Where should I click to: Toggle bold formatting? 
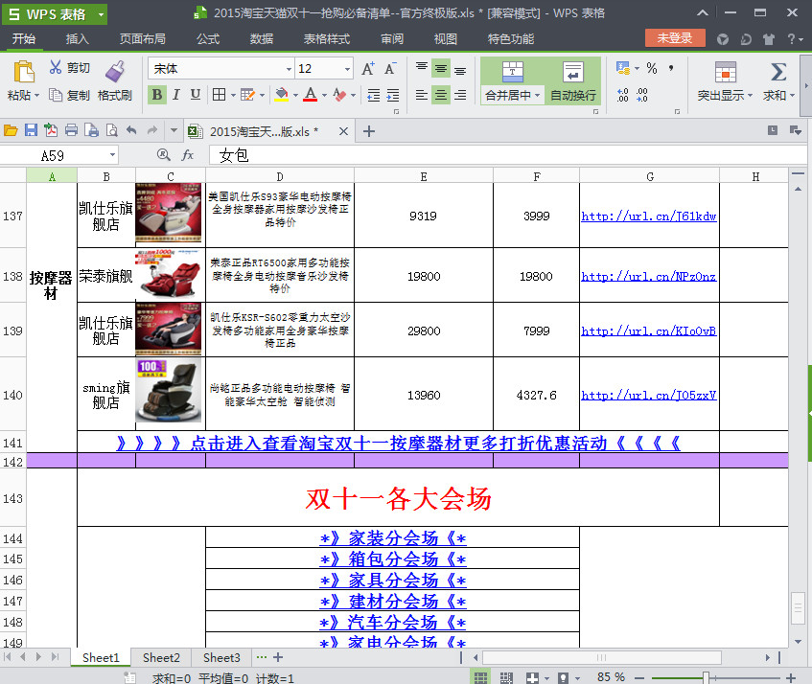click(157, 95)
